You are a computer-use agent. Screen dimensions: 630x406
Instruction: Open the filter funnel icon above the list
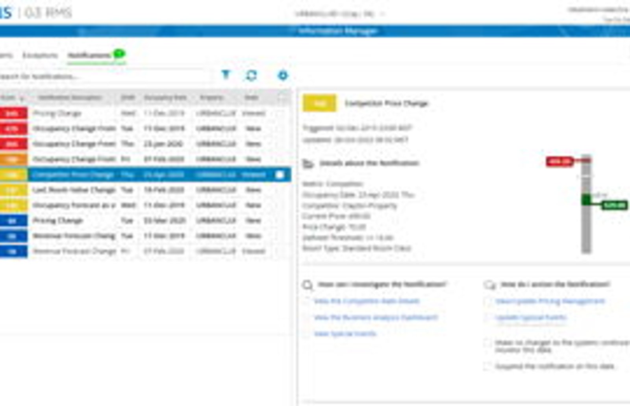[226, 74]
